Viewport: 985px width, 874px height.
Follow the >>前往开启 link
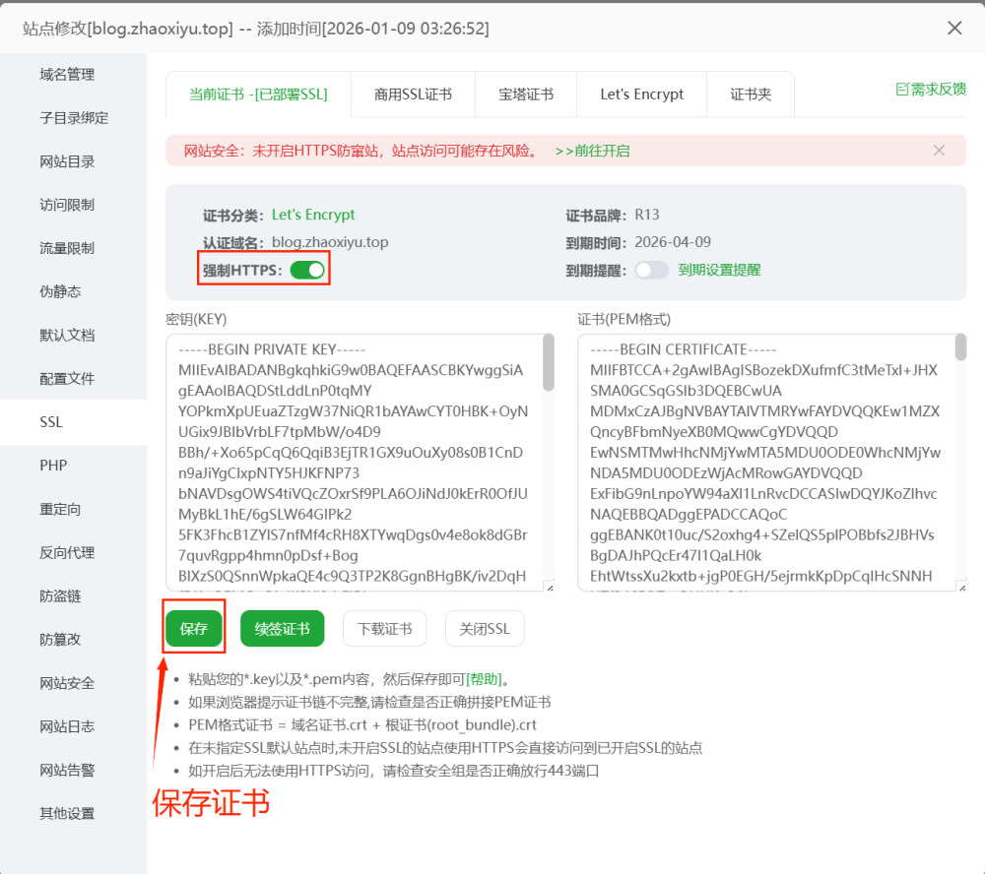(592, 152)
